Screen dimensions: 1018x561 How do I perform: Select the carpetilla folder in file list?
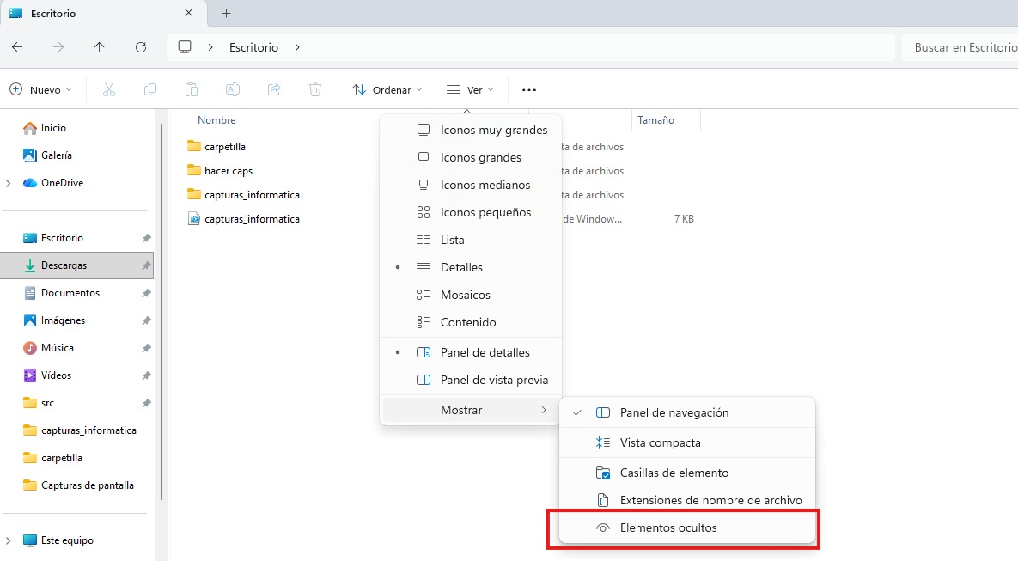tap(224, 147)
